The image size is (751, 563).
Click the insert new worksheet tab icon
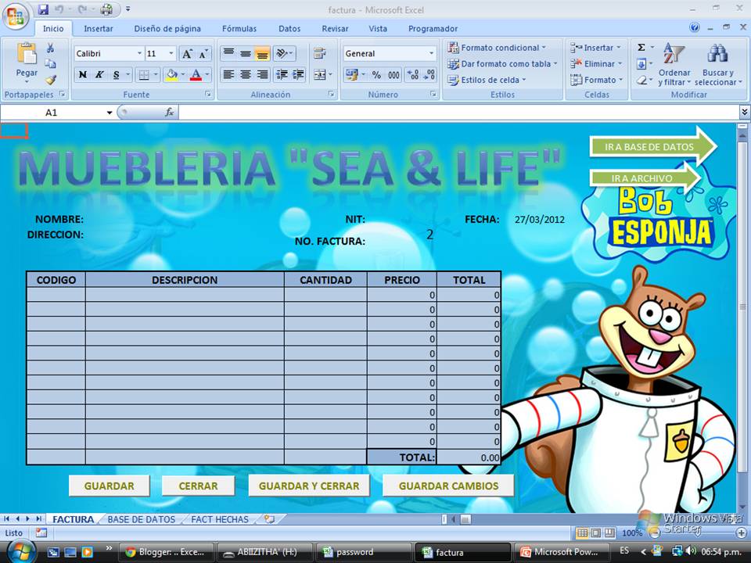(x=270, y=519)
